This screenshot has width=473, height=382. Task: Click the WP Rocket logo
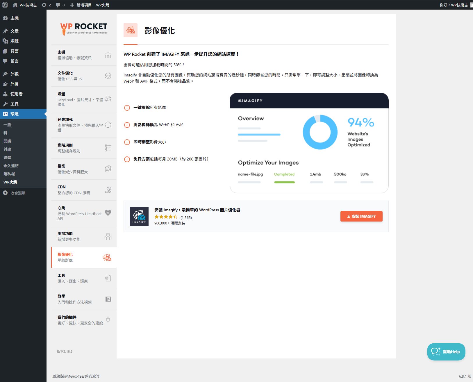pos(84,29)
